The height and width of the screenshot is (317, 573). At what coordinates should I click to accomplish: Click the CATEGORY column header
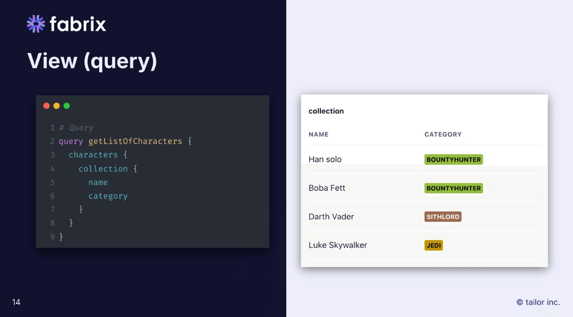point(443,135)
